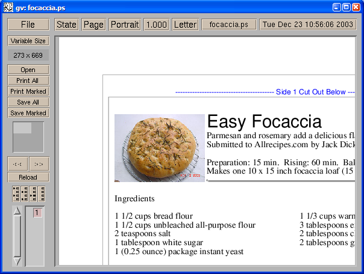Toggle the Variable Size button
The height and width of the screenshot is (274, 364).
pos(28,41)
